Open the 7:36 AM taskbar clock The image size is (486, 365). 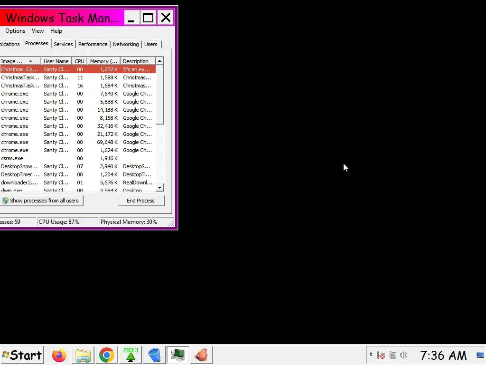pyautogui.click(x=443, y=355)
